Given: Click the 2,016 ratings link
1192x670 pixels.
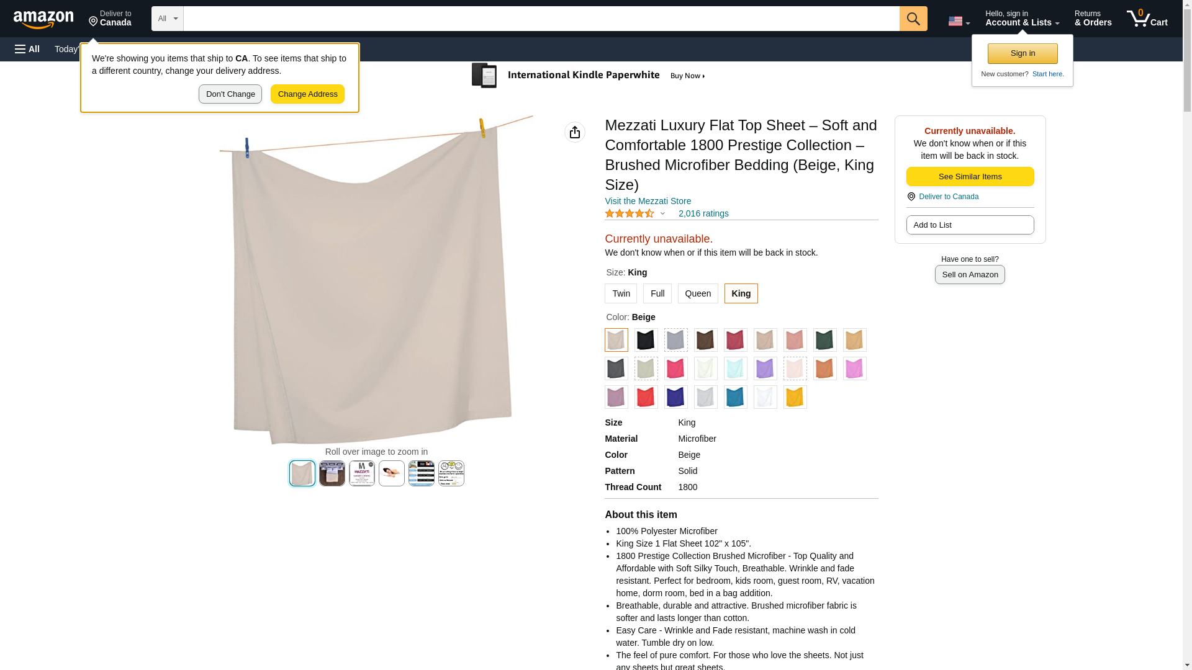Looking at the screenshot, I should click(703, 213).
